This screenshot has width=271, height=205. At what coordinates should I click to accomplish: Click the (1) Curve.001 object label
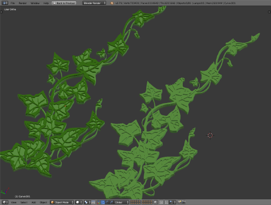pos(23,196)
